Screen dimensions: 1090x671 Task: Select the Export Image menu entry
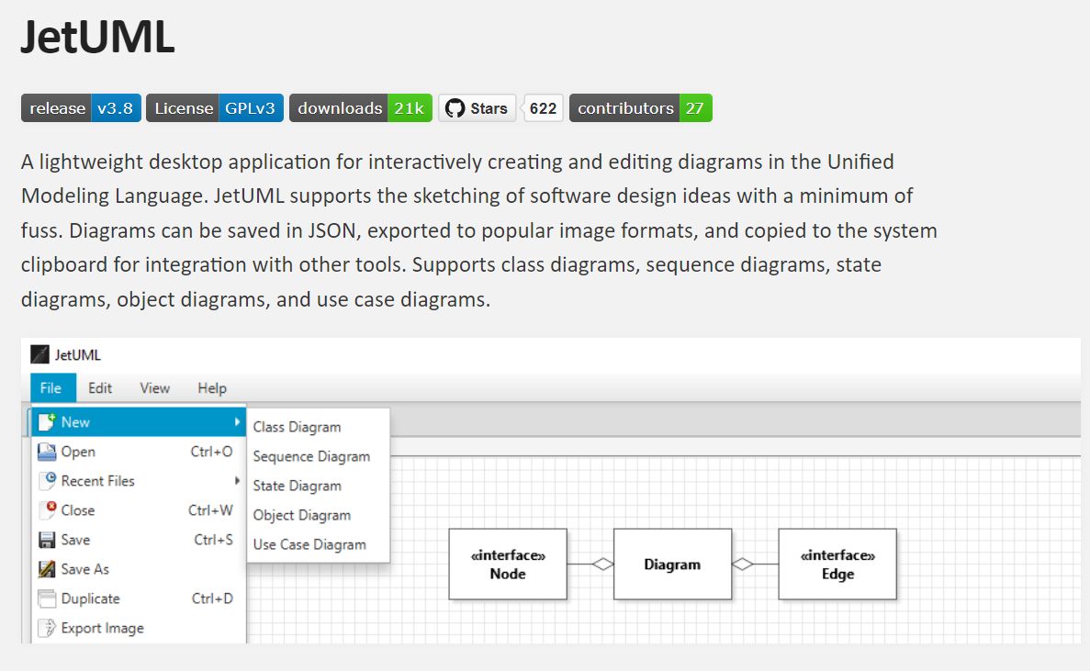point(139,628)
